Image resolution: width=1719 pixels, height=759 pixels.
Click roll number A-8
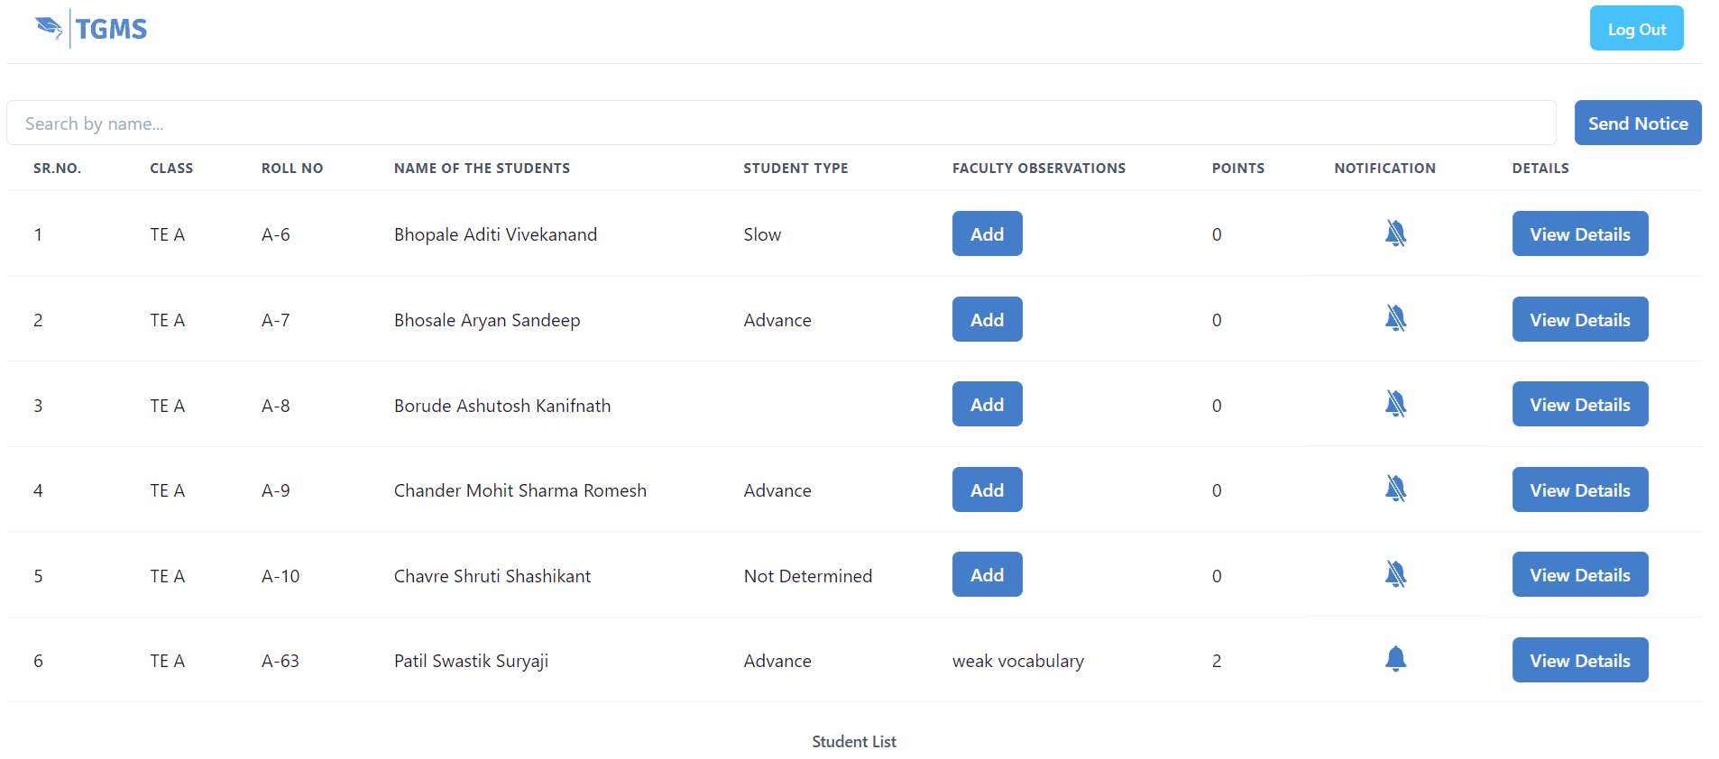coord(276,406)
